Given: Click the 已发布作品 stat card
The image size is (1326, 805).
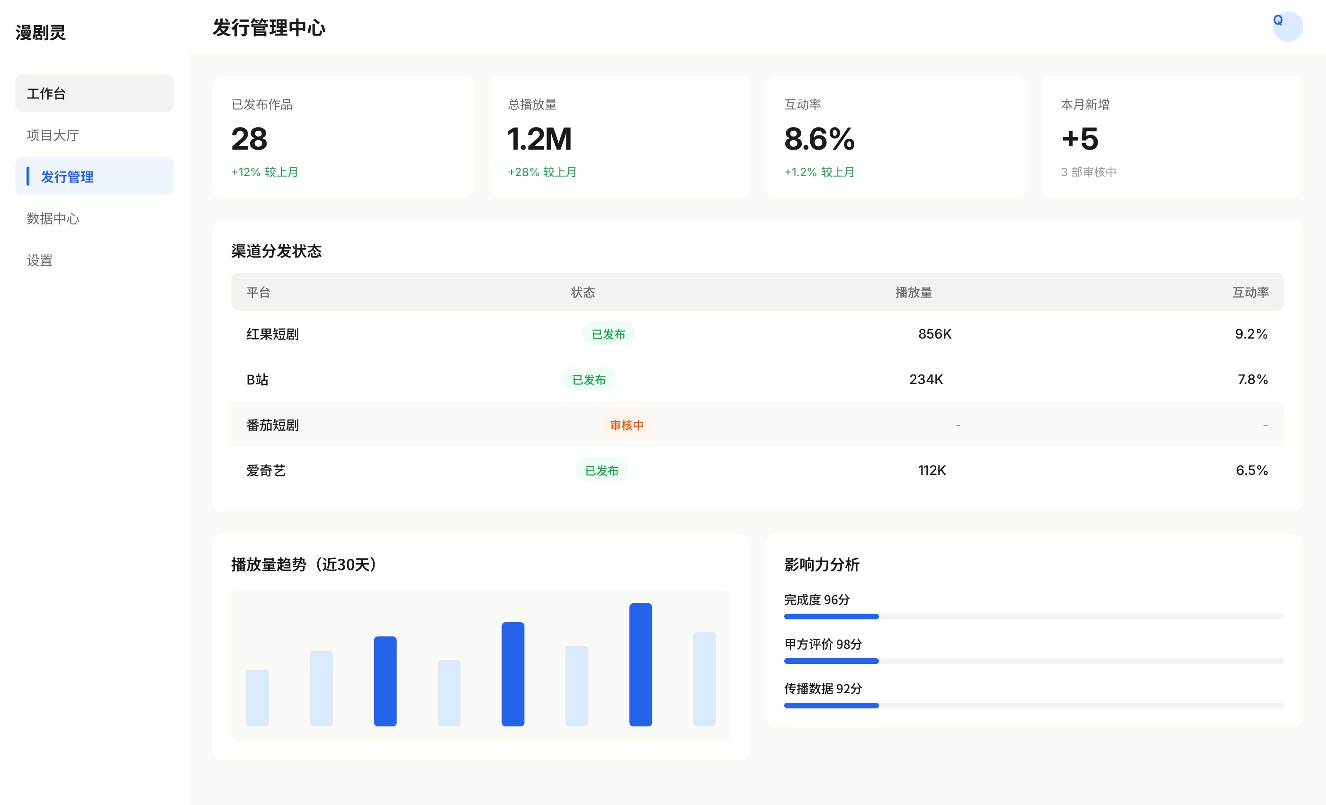Looking at the screenshot, I should click(x=342, y=137).
